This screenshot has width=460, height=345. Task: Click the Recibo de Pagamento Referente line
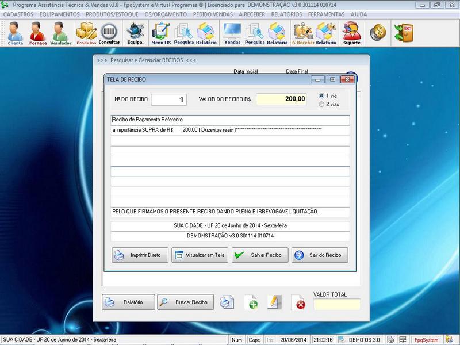coord(230,120)
